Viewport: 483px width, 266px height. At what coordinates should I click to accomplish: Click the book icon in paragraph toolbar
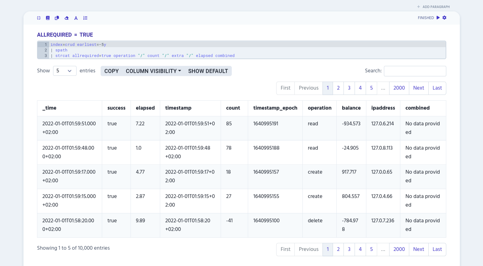(48, 18)
